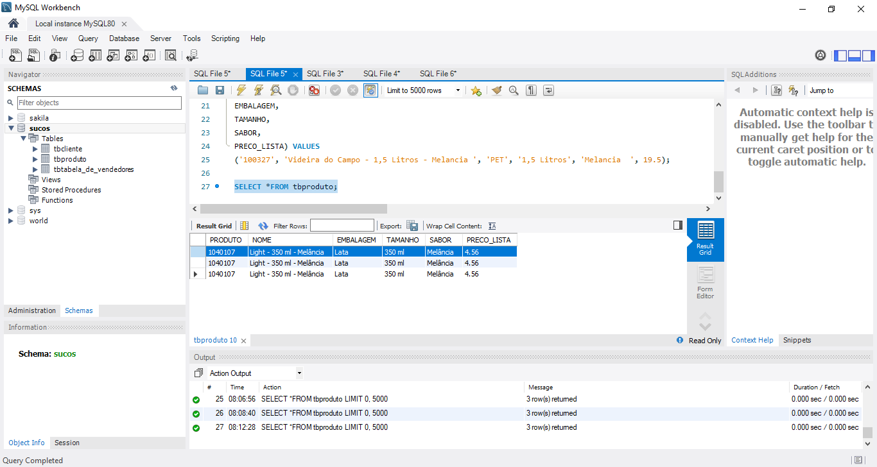
Task: Open the schema inspector icon
Action: tap(55, 56)
